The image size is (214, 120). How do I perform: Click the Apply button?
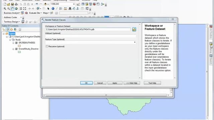115,83
